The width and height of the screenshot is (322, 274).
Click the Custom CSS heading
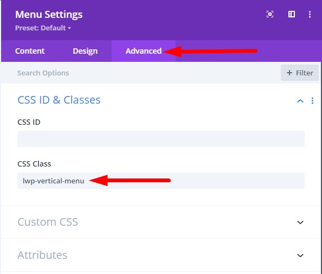pyautogui.click(x=48, y=222)
